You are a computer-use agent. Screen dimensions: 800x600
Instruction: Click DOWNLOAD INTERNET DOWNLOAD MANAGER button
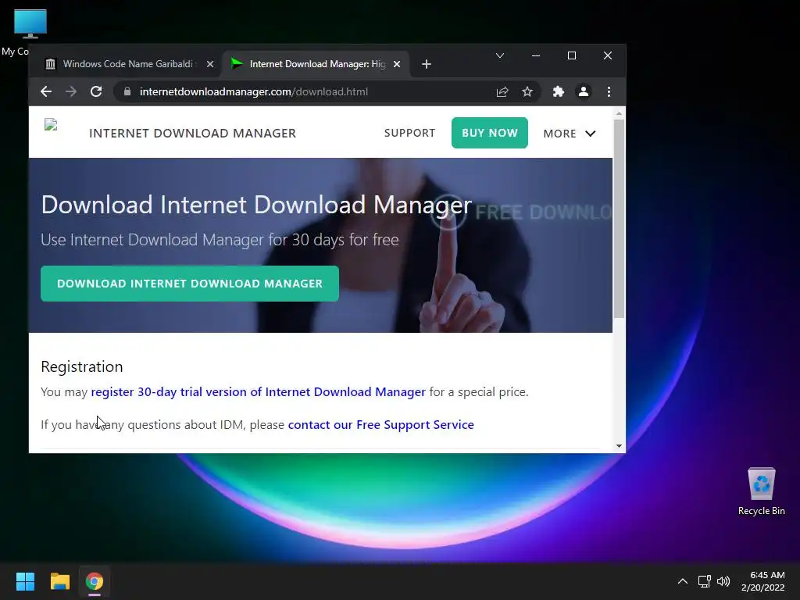click(x=190, y=284)
